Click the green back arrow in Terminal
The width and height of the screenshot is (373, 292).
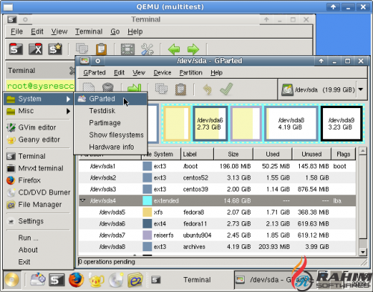point(174,49)
